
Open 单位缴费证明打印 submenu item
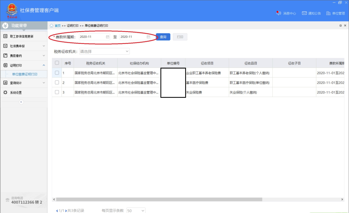[25, 74]
